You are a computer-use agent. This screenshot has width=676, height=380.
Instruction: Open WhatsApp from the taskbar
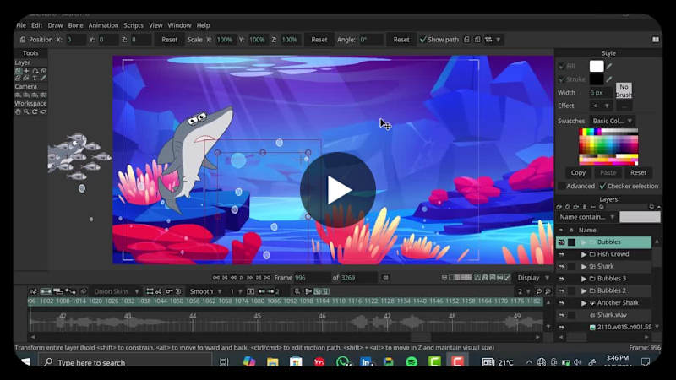(x=343, y=362)
